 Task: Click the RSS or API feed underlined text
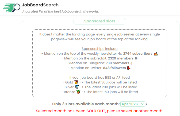click(99, 78)
